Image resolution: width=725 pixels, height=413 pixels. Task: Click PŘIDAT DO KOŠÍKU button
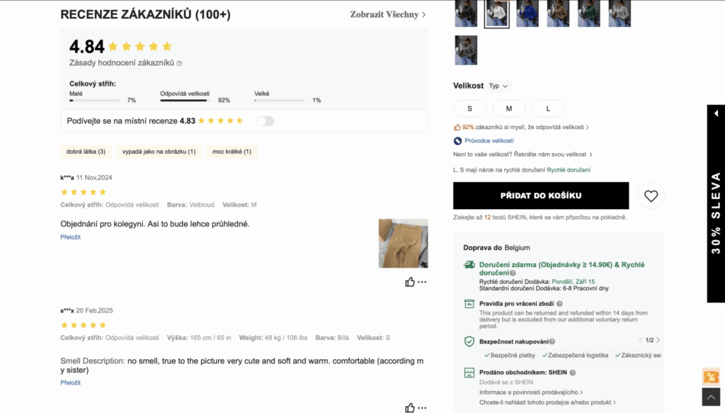[x=541, y=196]
